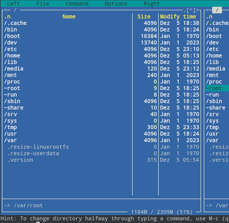Sort left panel by Size column
This screenshot has width=229, height=223.
(144, 17)
